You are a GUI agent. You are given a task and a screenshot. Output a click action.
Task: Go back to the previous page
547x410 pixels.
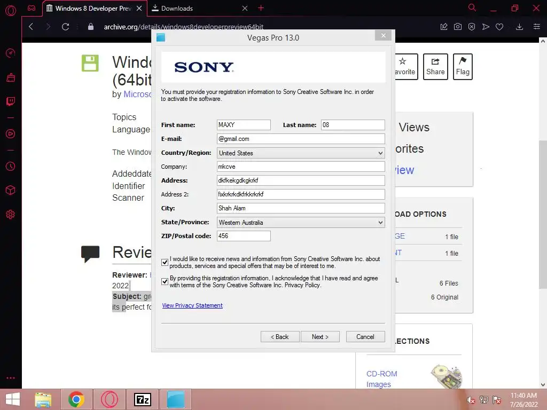(x=31, y=27)
